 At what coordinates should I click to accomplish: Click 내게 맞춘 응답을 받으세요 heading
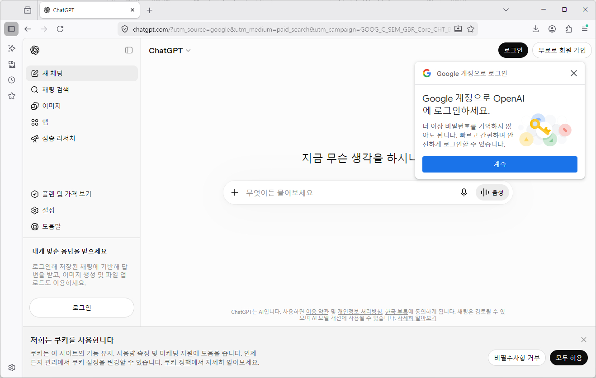(x=70, y=251)
